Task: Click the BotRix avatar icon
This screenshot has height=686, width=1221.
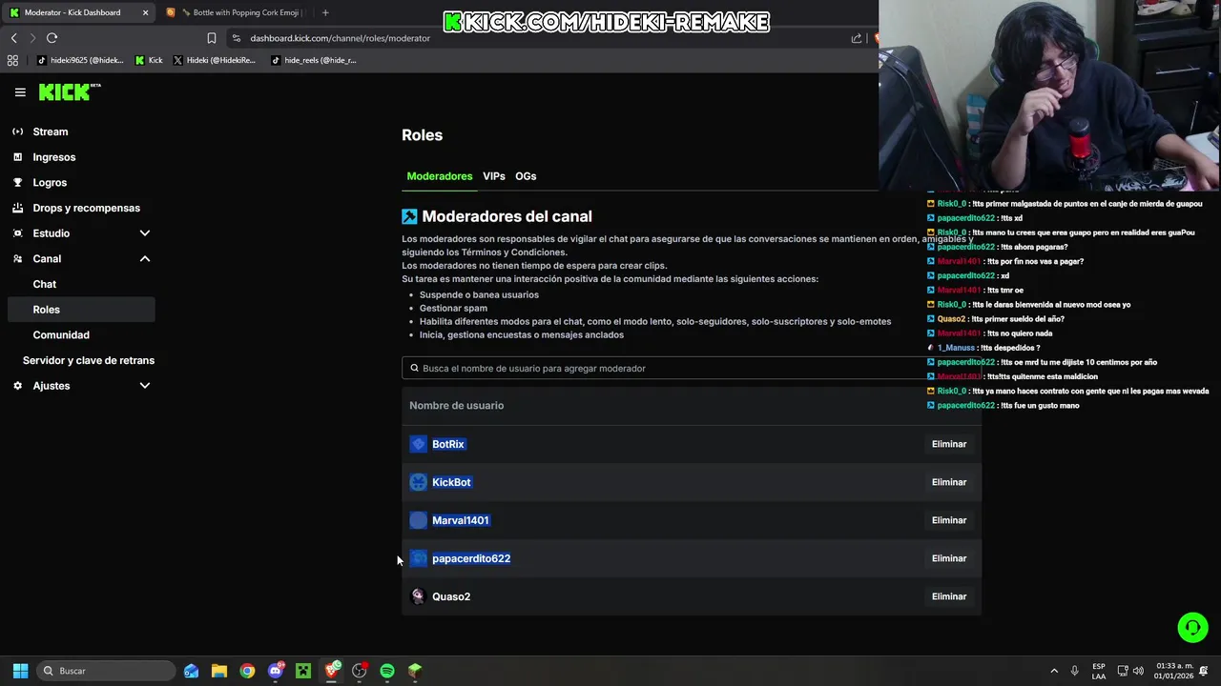Action: pos(418,444)
